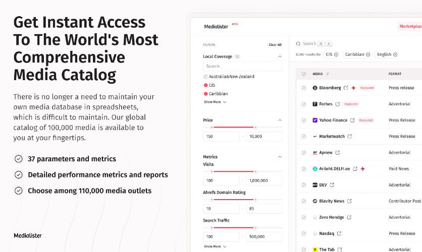Uncheck the CIS coverage option
This screenshot has height=252, width=422.
click(x=205, y=85)
